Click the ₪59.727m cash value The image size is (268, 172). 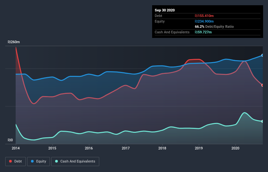(x=203, y=32)
